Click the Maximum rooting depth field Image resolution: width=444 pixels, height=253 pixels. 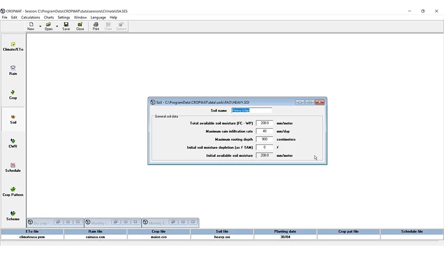[x=264, y=139]
